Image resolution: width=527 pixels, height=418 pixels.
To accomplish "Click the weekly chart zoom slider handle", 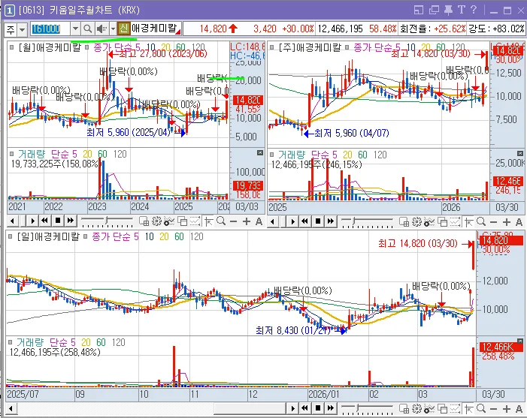I will [x=354, y=221].
